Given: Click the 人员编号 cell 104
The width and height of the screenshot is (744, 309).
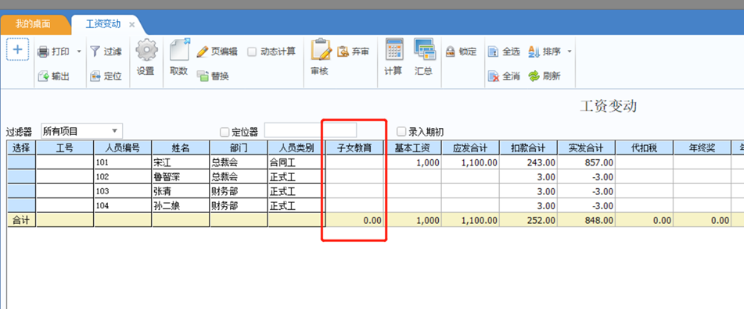Looking at the screenshot, I should click(x=123, y=205).
